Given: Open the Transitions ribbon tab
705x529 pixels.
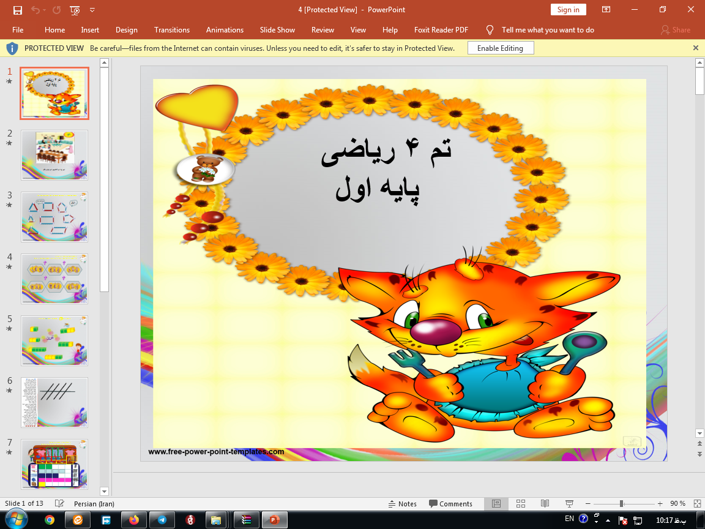Looking at the screenshot, I should 172,29.
